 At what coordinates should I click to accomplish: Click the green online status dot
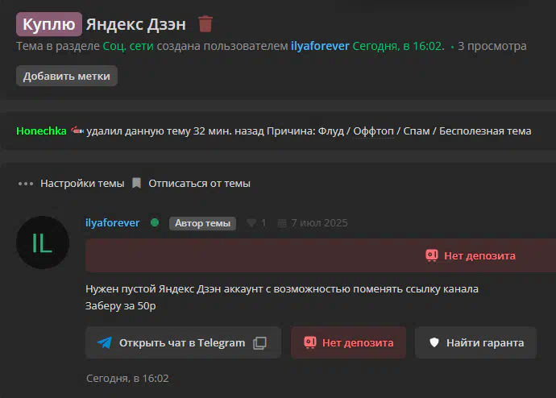(155, 222)
